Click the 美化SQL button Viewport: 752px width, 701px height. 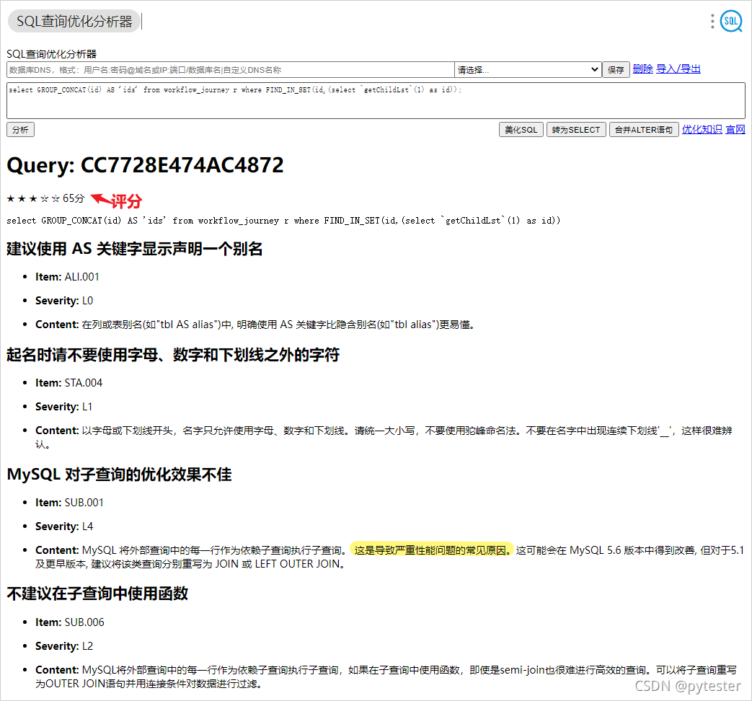click(521, 130)
